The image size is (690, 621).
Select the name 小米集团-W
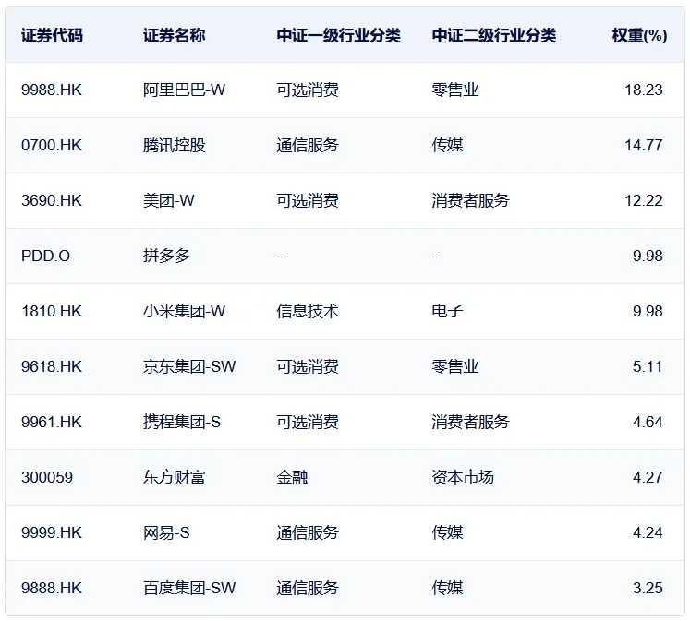coord(184,312)
